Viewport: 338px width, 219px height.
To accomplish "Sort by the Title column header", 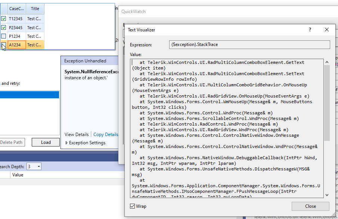I will [35, 9].
